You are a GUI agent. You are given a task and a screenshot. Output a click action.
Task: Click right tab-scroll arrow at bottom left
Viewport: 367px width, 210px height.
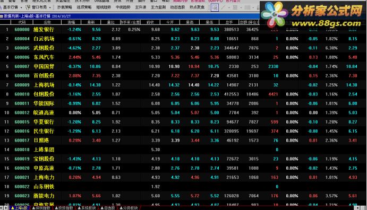[6, 208]
